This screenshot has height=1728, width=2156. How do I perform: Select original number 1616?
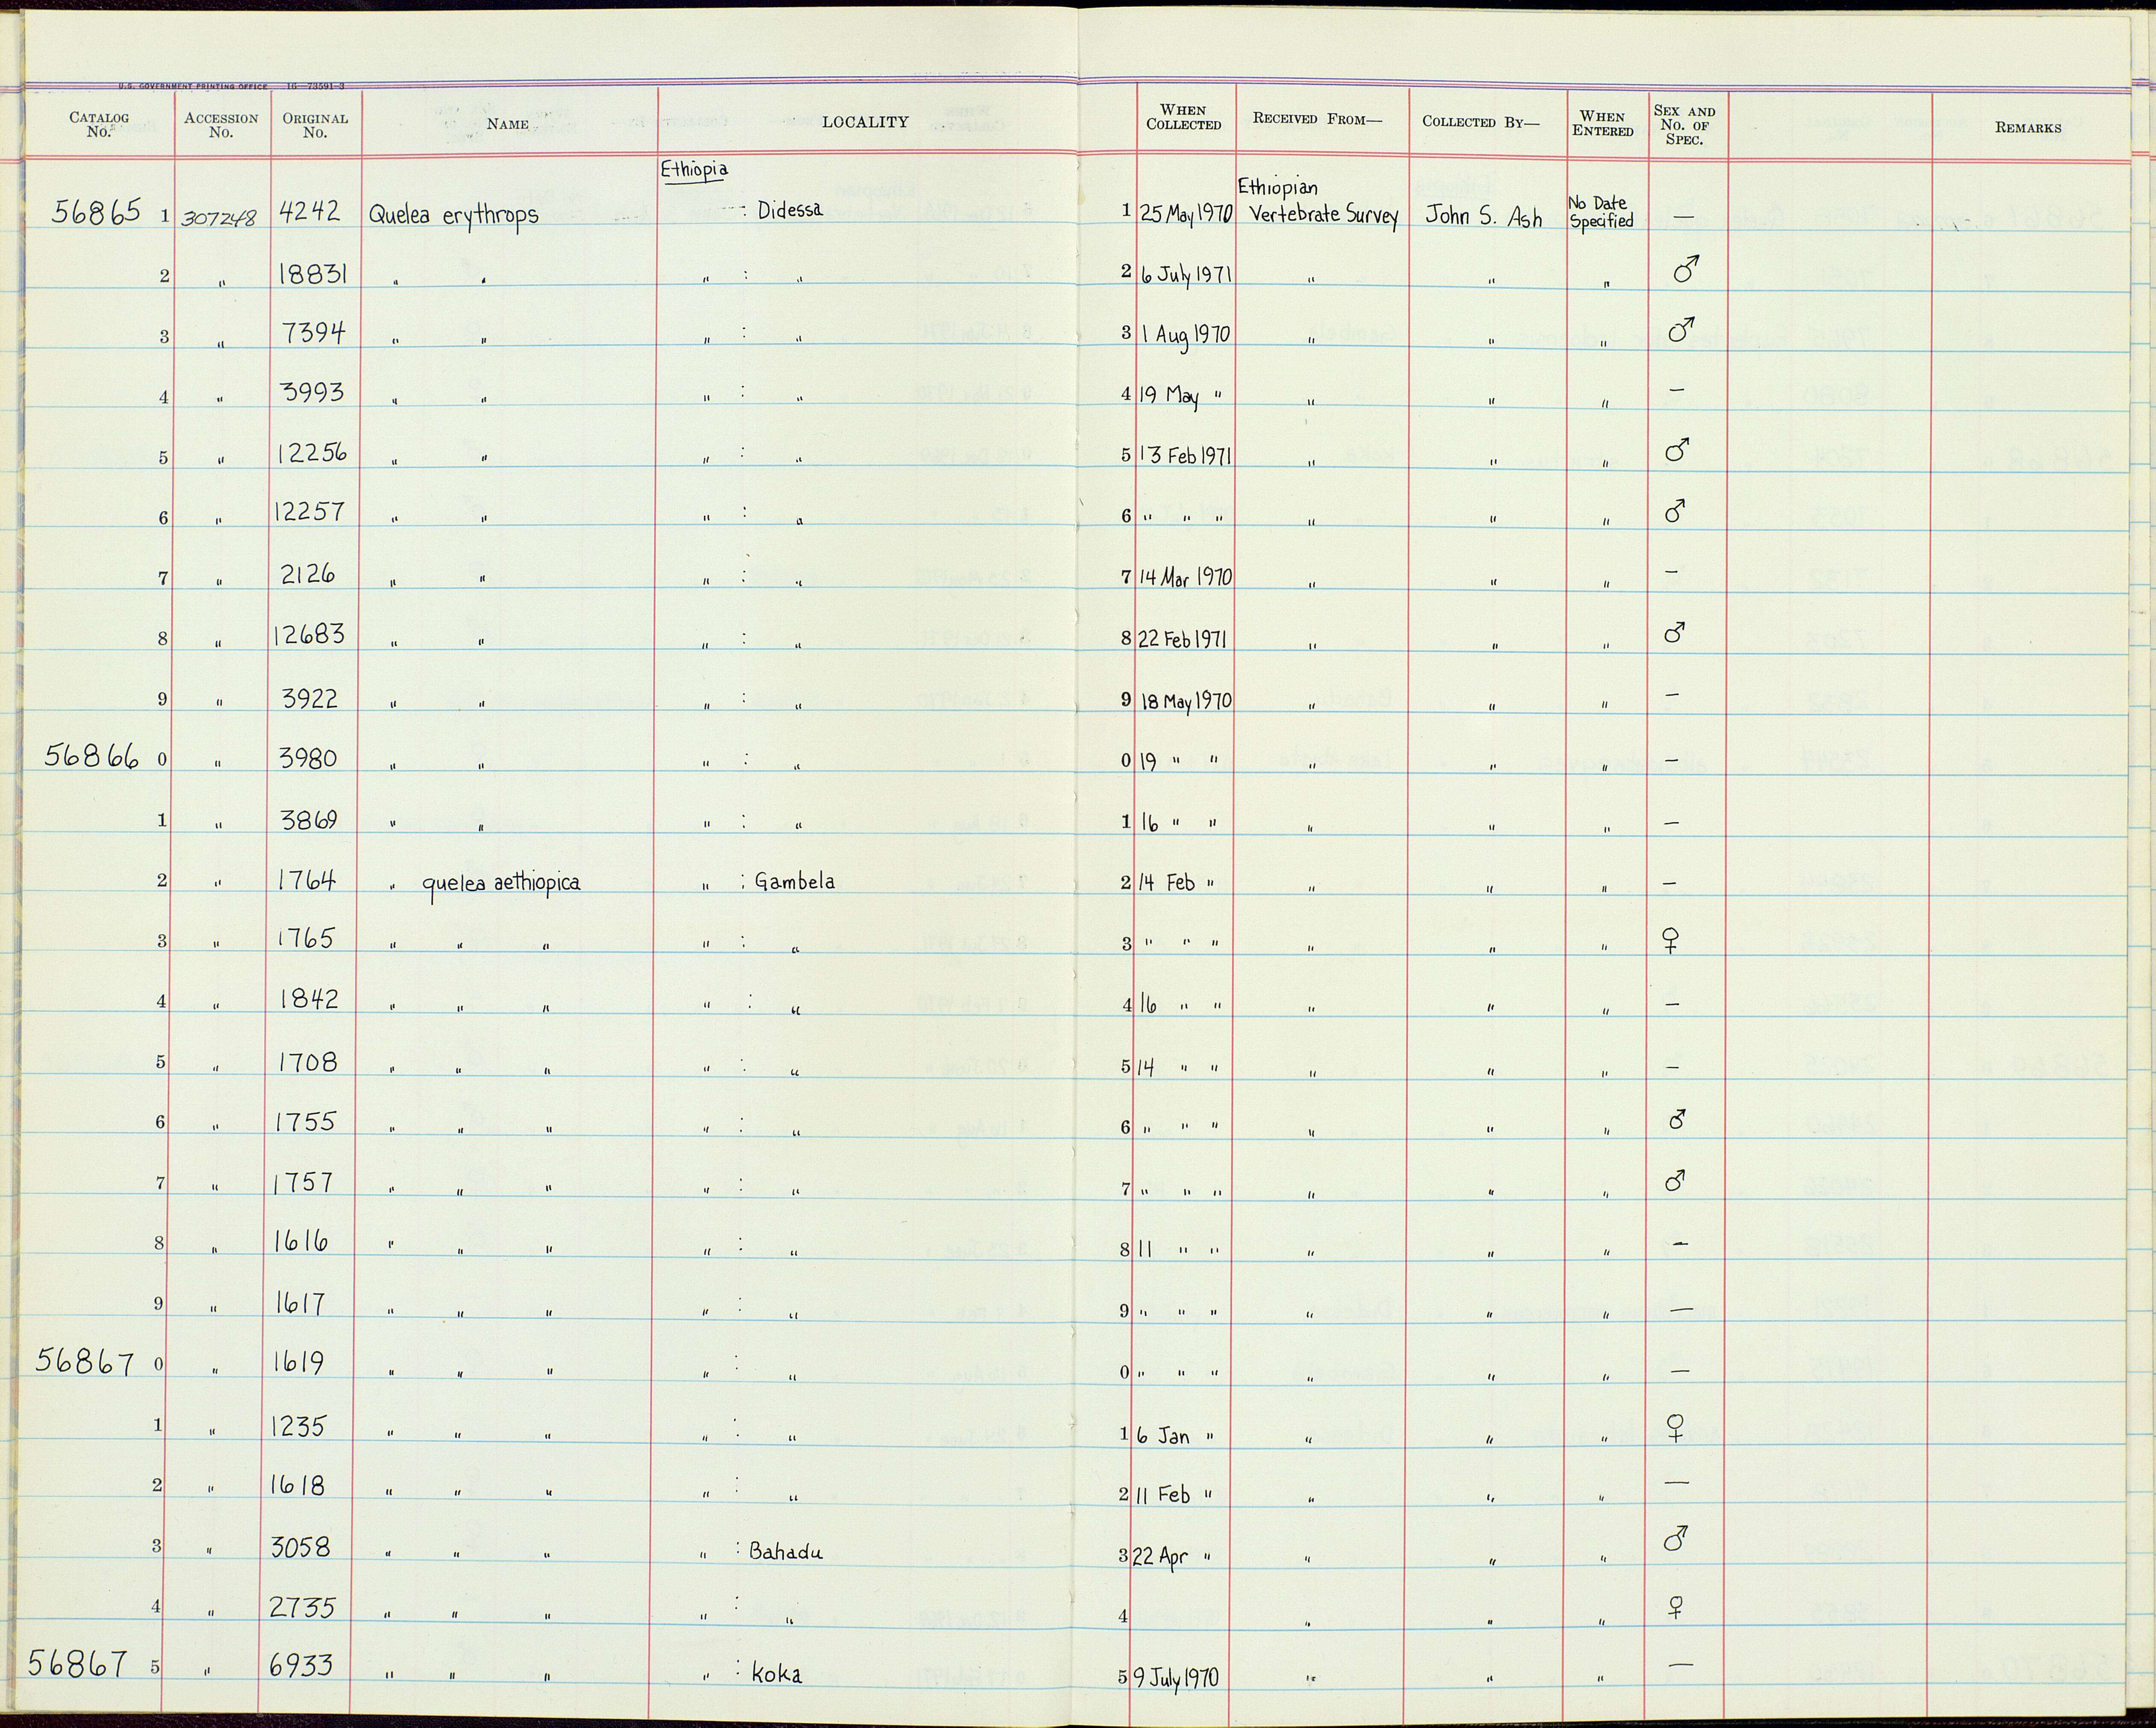click(x=302, y=1241)
